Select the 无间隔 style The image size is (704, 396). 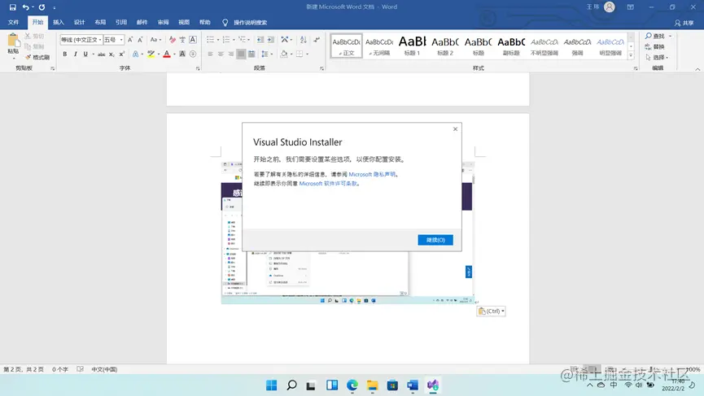pyautogui.click(x=379, y=46)
